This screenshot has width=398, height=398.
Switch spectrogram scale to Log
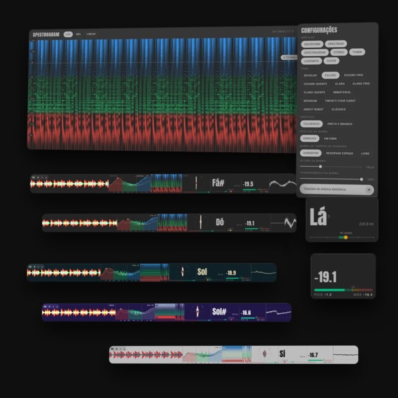[68, 34]
